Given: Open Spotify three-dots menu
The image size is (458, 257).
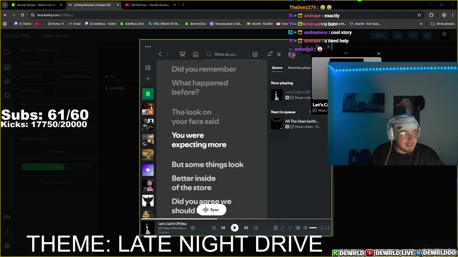Looking at the screenshot, I should click(148, 46).
